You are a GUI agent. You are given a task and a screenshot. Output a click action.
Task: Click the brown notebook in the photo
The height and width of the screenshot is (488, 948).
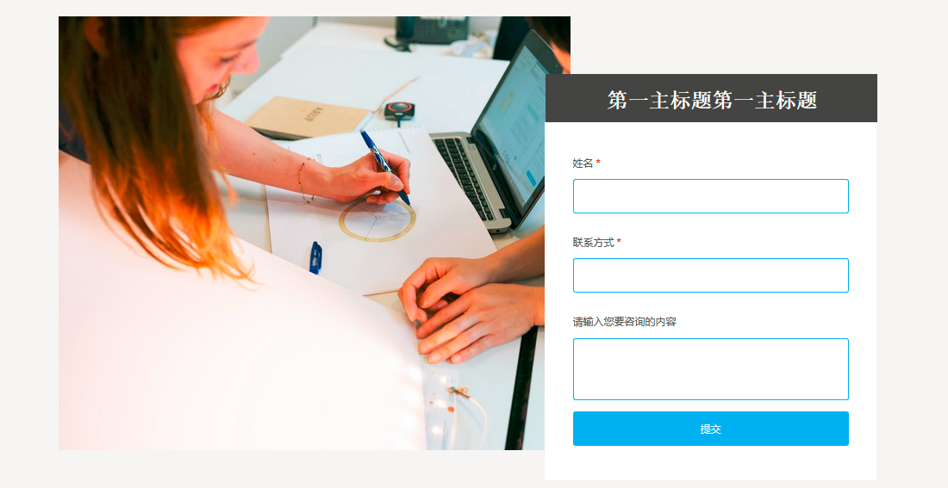[308, 117]
